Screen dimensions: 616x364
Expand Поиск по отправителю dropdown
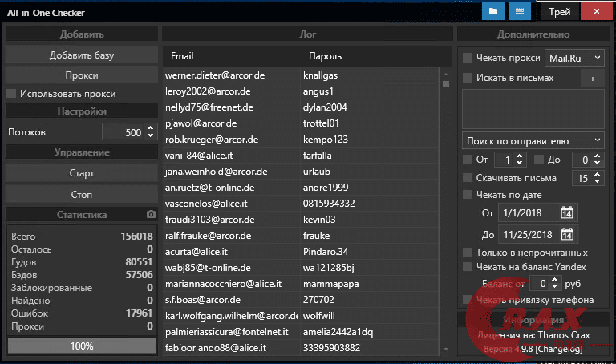coord(533,140)
